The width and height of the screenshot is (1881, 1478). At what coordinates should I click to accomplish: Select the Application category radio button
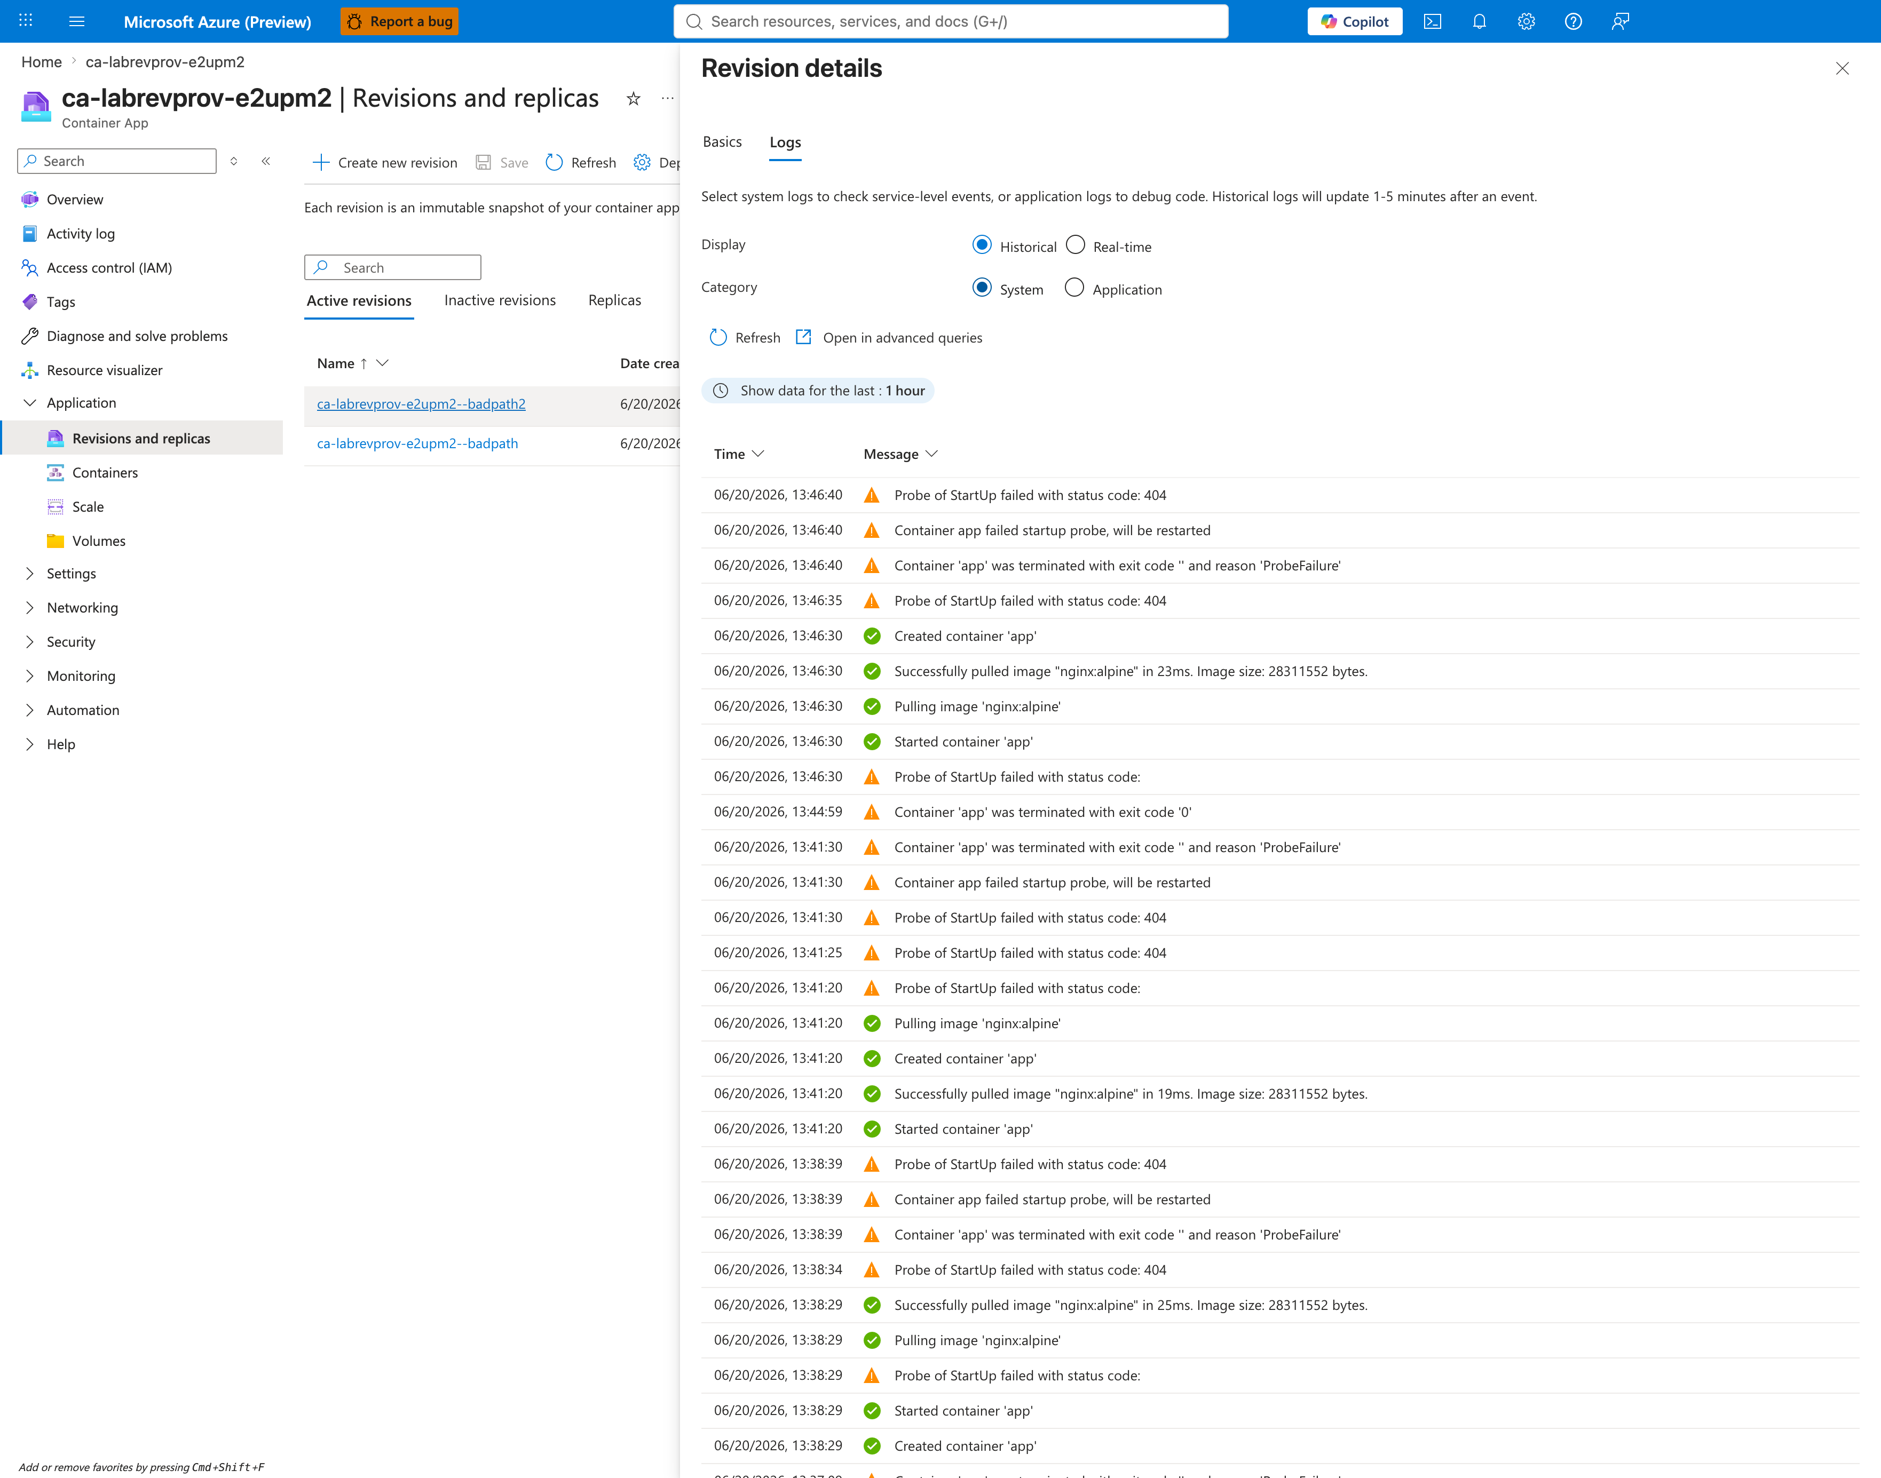coord(1073,287)
